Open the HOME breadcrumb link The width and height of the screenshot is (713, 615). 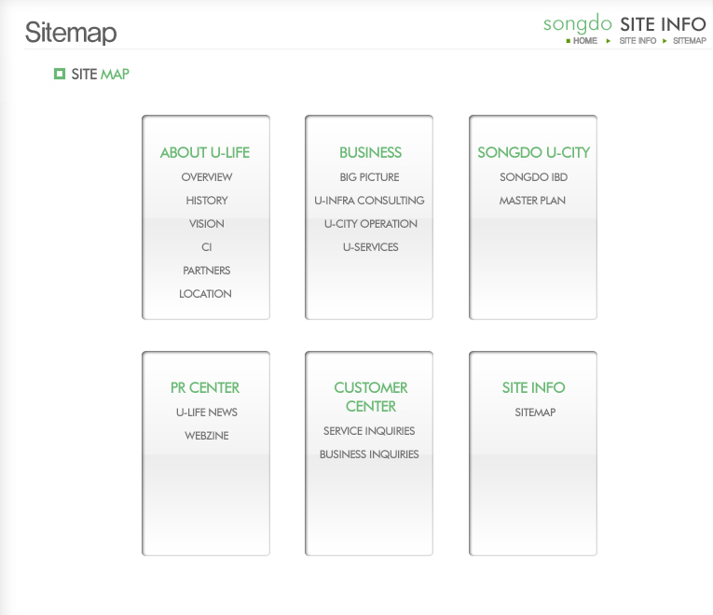click(584, 41)
